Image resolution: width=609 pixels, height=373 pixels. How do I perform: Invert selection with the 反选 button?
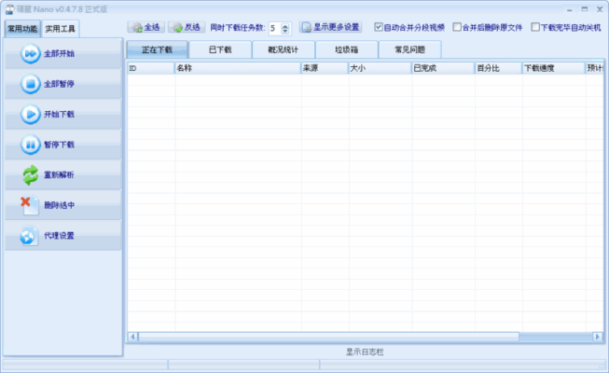click(x=187, y=27)
